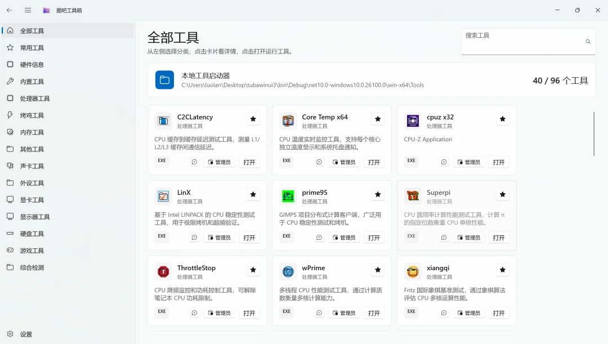Run wPrime as 管理员
The image size is (608, 344).
point(345,313)
